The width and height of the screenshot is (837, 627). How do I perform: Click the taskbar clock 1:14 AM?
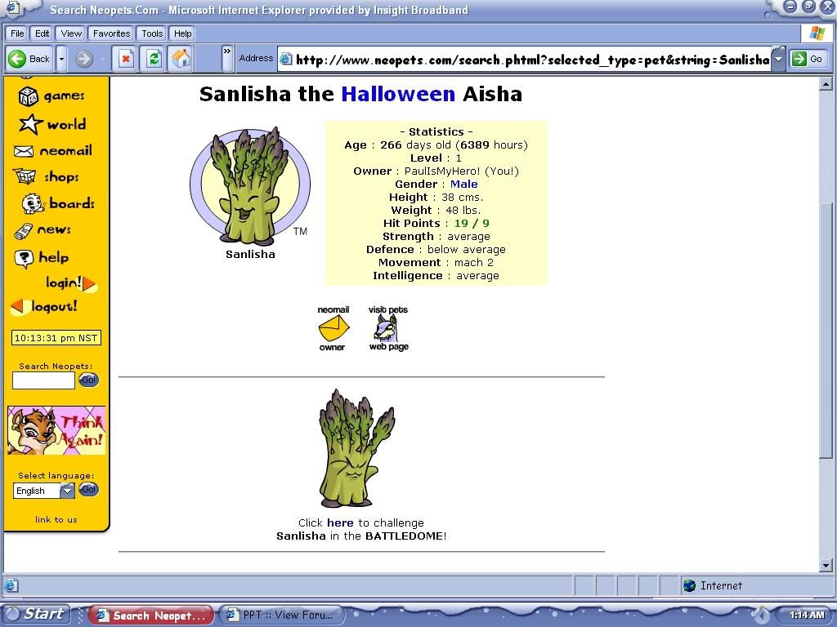point(807,616)
